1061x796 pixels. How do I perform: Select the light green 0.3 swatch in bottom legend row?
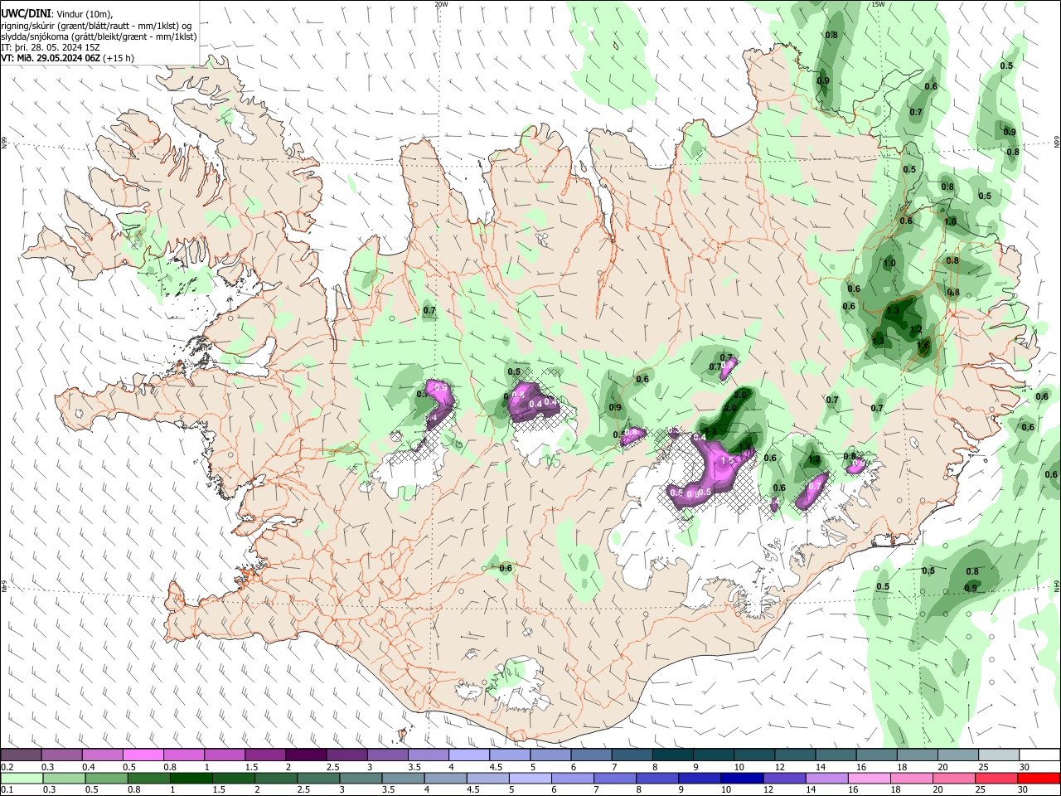[x=64, y=778]
